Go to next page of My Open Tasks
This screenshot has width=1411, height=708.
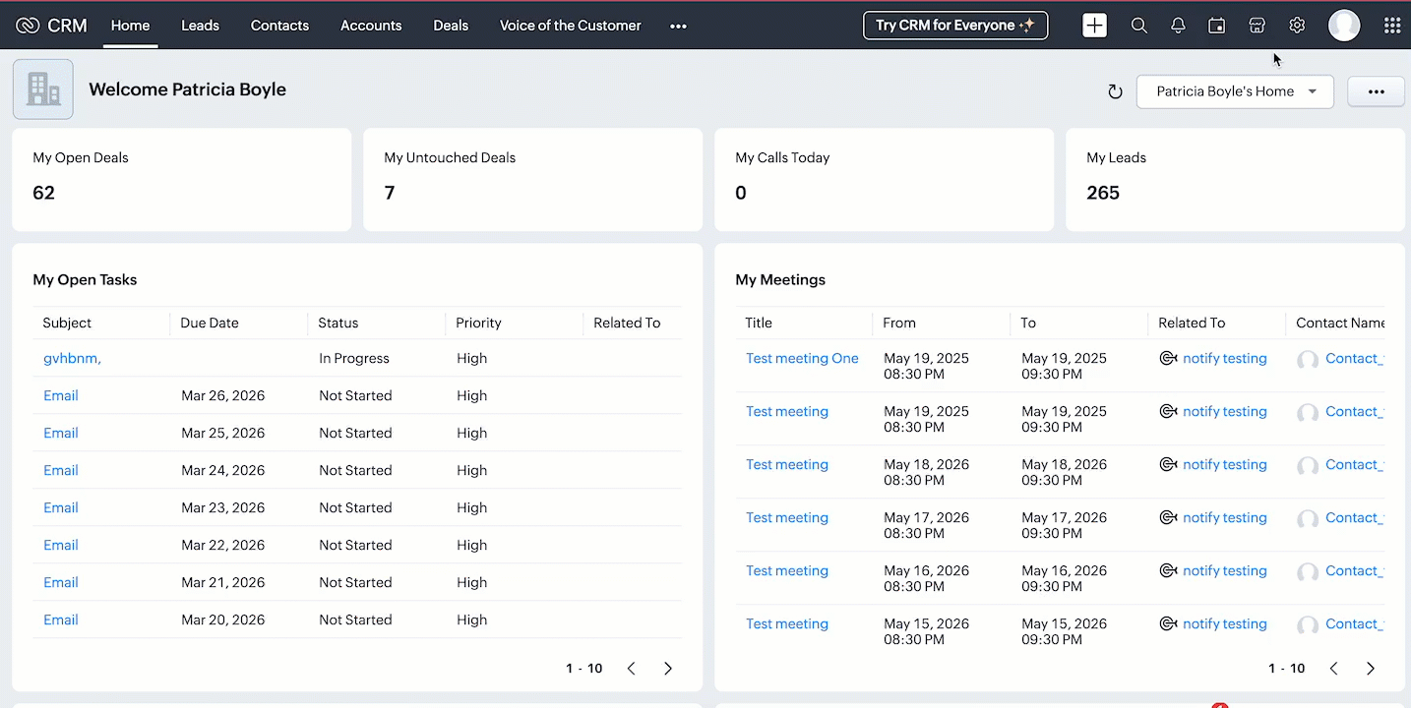[x=668, y=669]
